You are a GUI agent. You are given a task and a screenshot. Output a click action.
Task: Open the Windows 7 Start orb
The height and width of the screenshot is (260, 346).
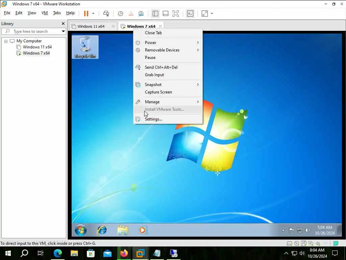point(80,230)
